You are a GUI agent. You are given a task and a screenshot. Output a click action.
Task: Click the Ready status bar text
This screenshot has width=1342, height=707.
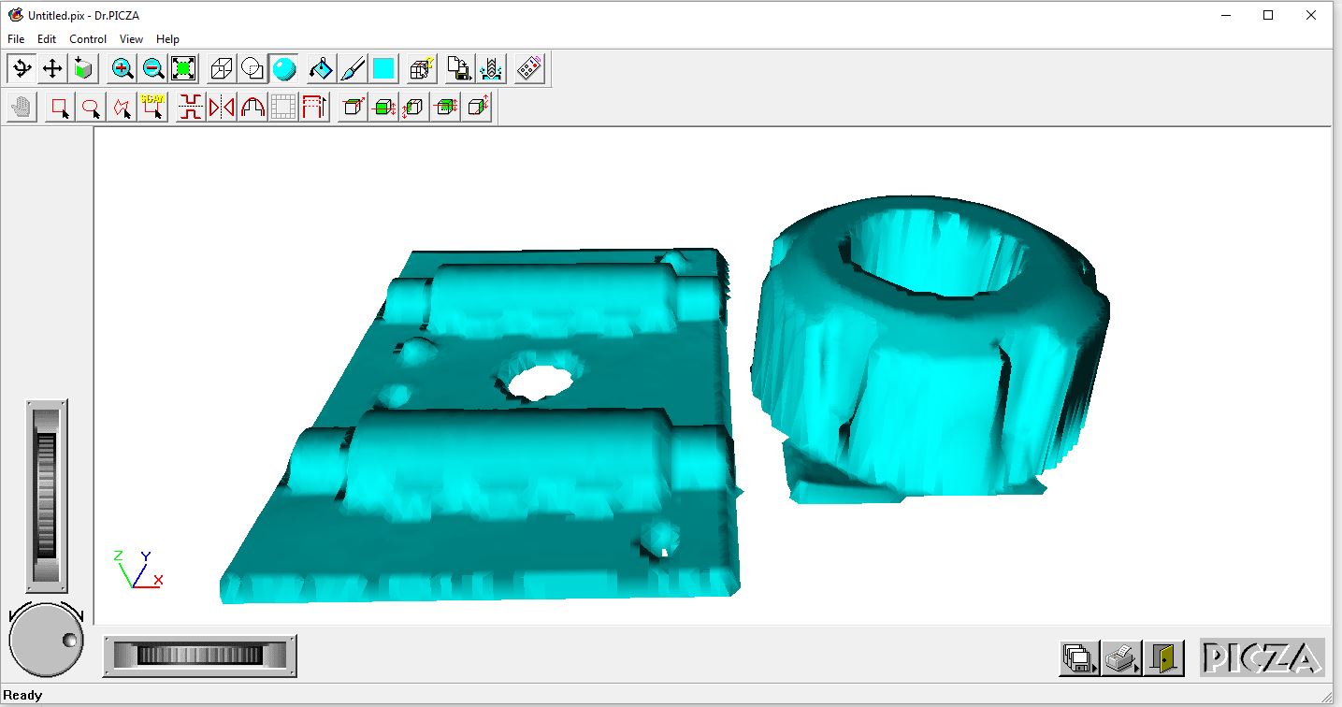[23, 695]
